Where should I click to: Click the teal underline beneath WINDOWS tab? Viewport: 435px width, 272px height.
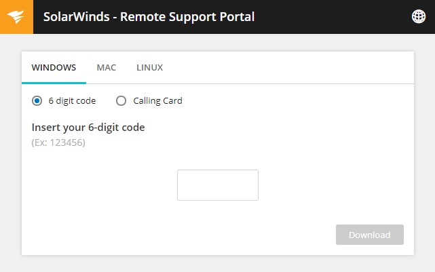click(x=54, y=83)
